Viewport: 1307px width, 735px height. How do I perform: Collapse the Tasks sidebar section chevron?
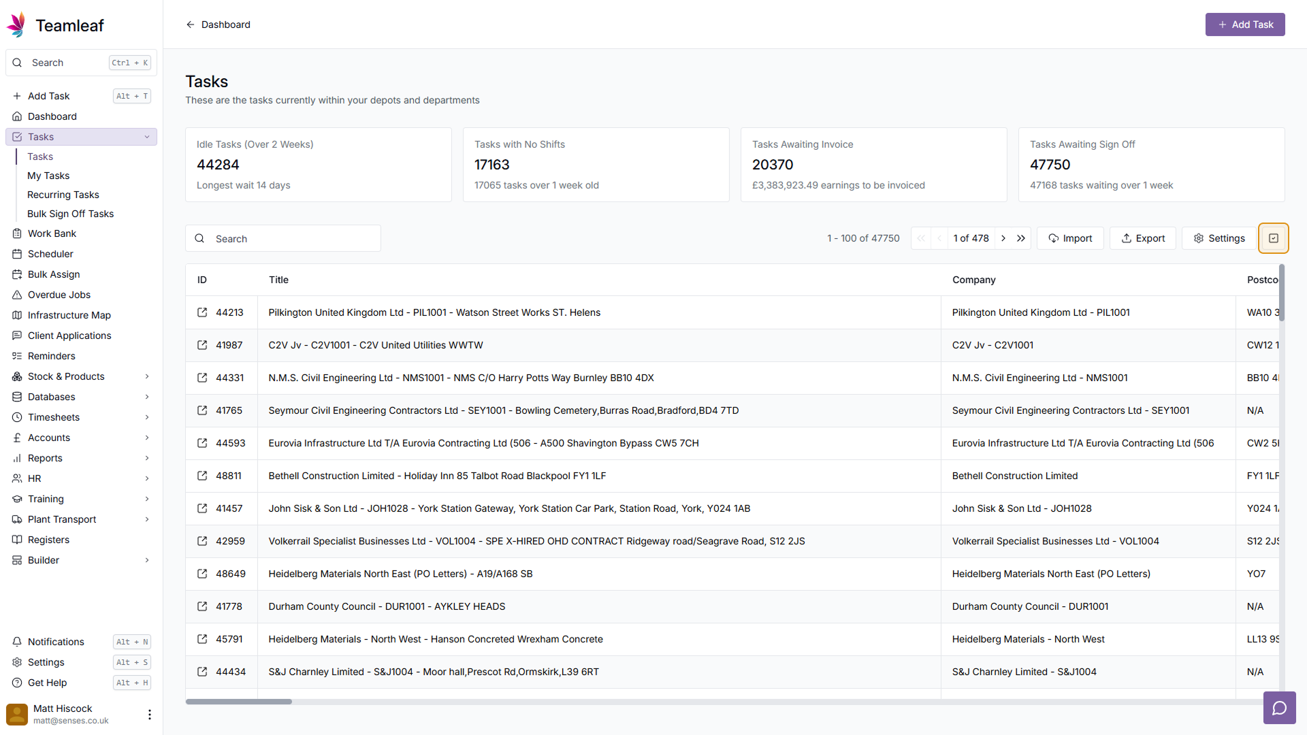click(147, 137)
